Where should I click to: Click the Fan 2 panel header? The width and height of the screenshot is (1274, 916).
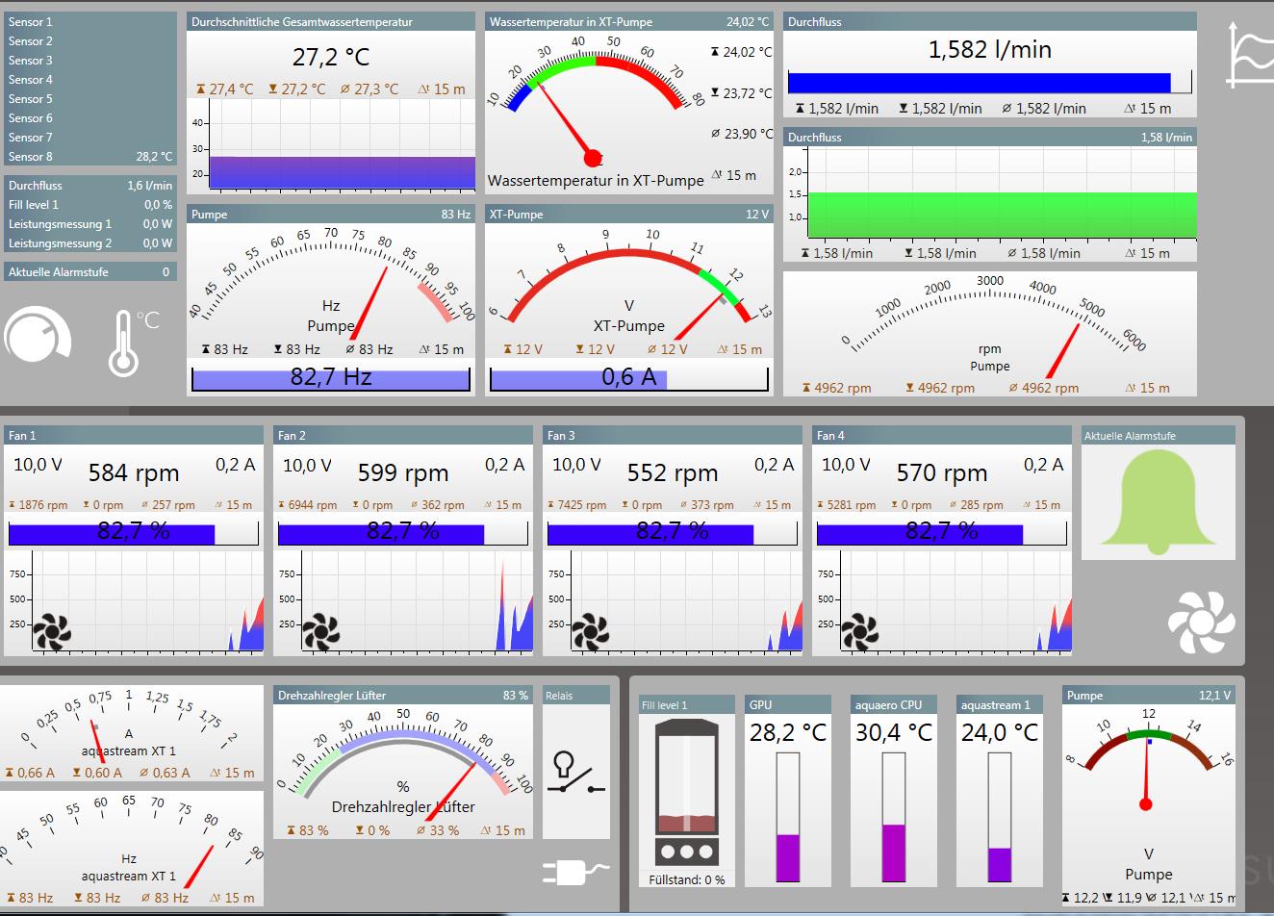click(x=402, y=436)
